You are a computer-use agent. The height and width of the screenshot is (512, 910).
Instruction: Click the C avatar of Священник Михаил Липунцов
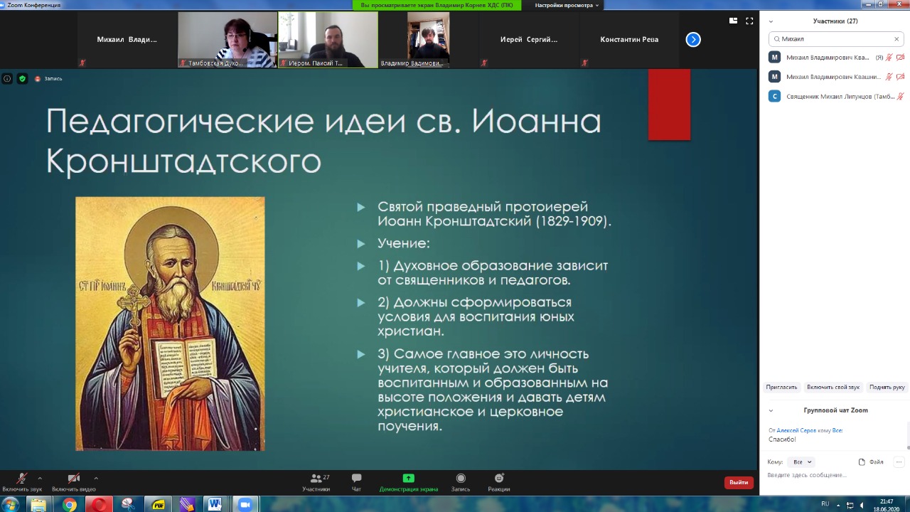775,96
